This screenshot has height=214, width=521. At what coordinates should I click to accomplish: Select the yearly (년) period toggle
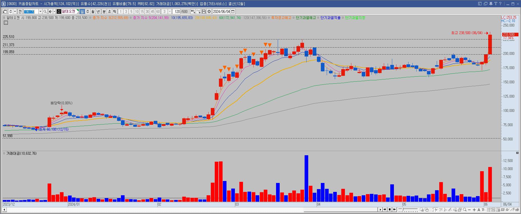(98, 11)
